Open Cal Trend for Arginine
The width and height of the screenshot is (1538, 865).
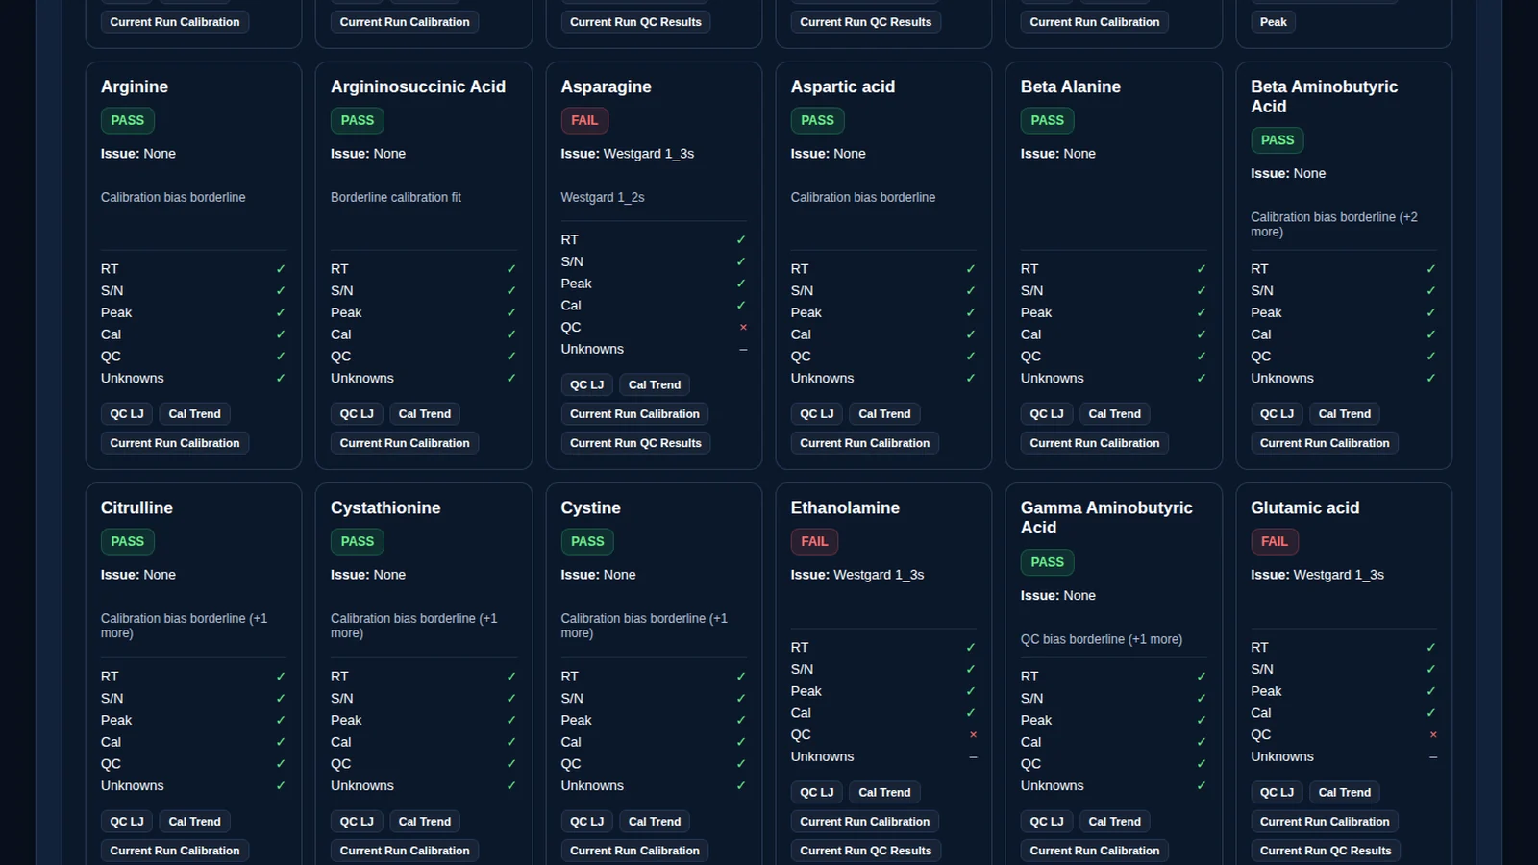(x=194, y=414)
